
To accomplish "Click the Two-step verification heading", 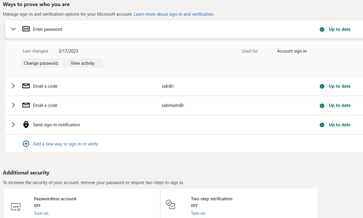I will (x=212, y=199).
